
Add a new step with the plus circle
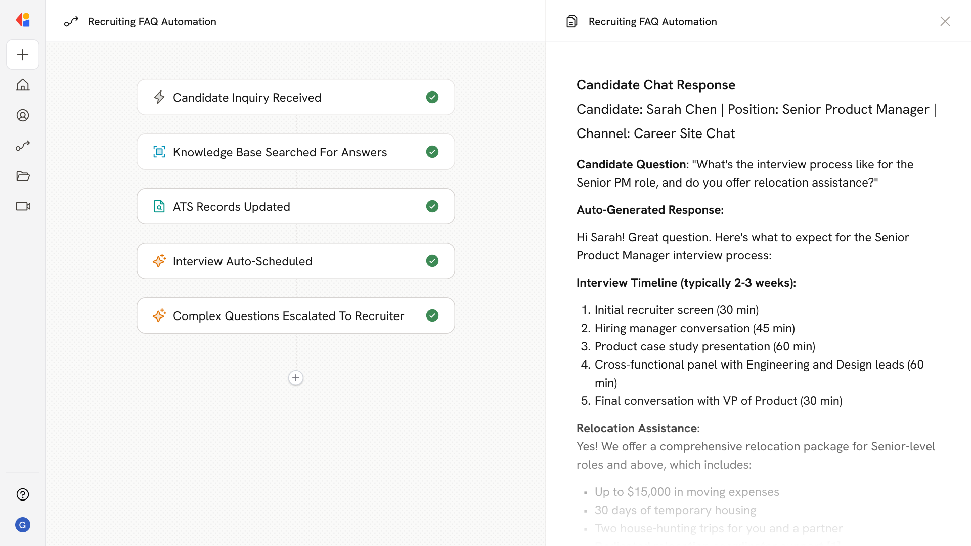point(296,378)
